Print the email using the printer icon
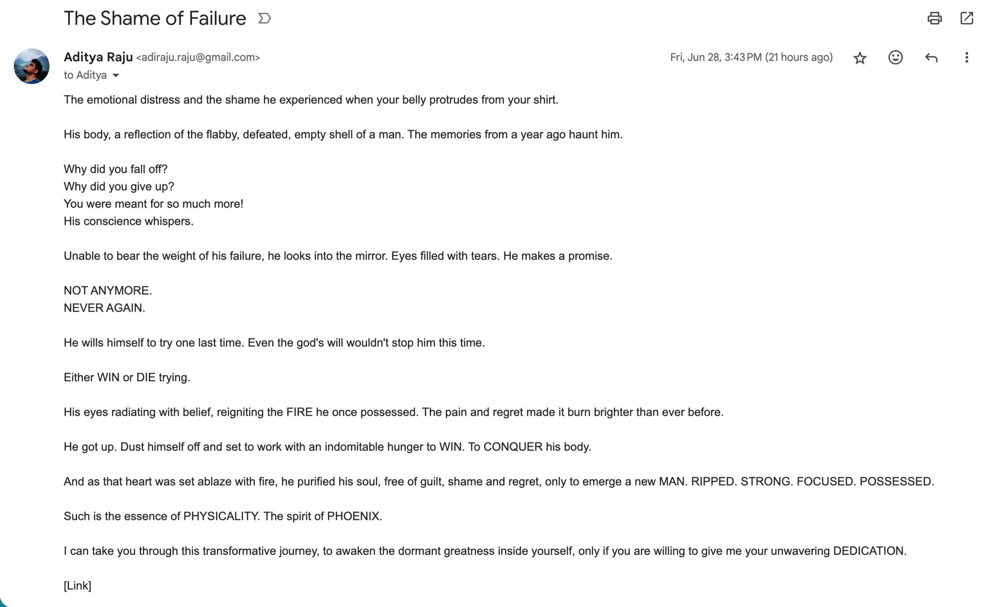Screen dimensions: 990x607 tap(934, 18)
